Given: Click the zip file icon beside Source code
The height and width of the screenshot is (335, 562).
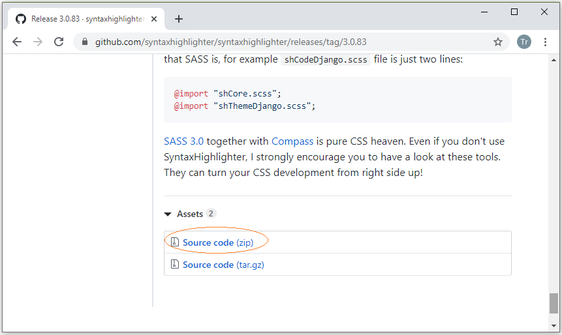Looking at the screenshot, I should coord(175,242).
